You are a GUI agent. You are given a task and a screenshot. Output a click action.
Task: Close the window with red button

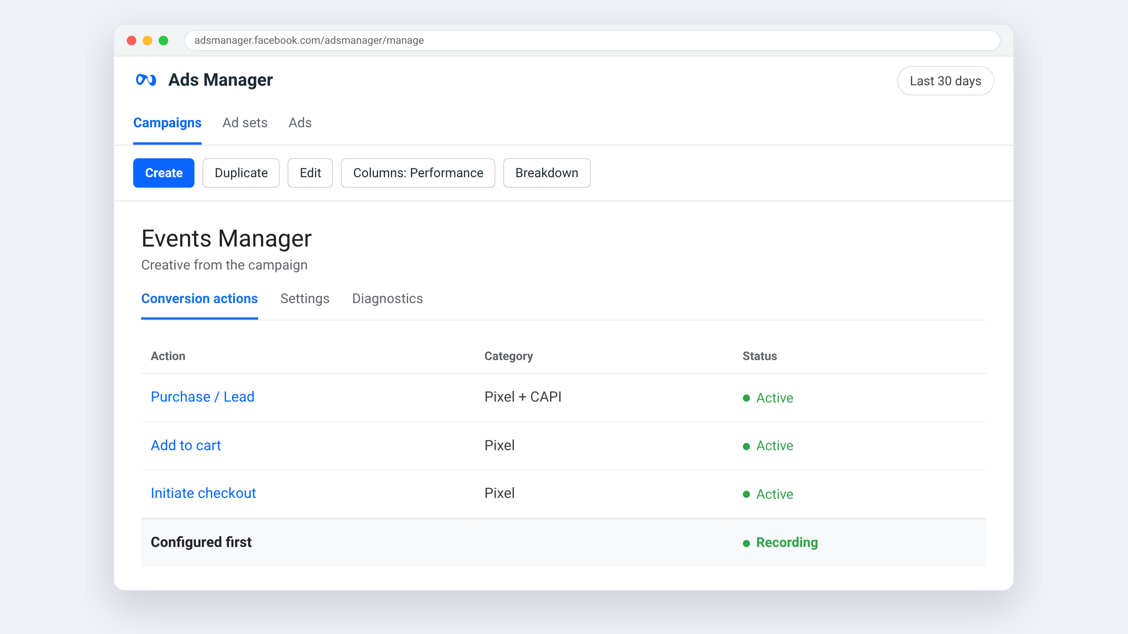tap(131, 41)
